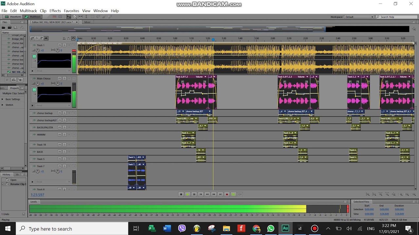
Task: Solo Track 1
Action: click(64, 45)
